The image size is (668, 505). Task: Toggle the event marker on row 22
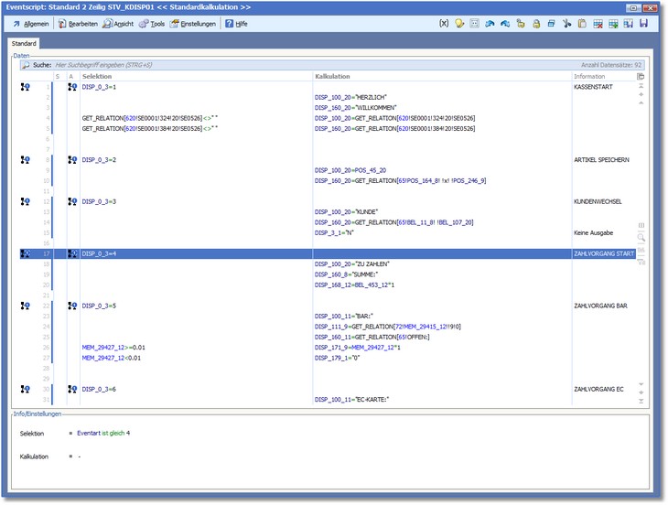tap(25, 306)
